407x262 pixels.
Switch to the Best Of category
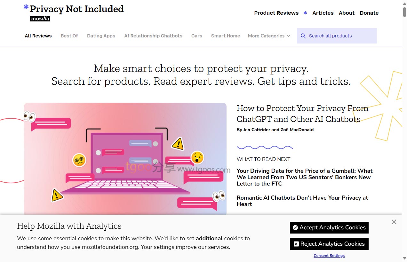[x=69, y=36]
